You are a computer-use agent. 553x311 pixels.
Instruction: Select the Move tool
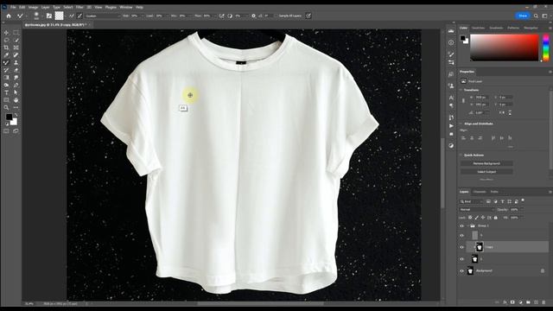(x=6, y=33)
